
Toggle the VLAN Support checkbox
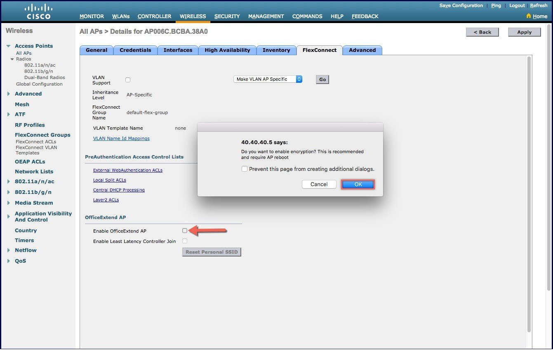128,80
